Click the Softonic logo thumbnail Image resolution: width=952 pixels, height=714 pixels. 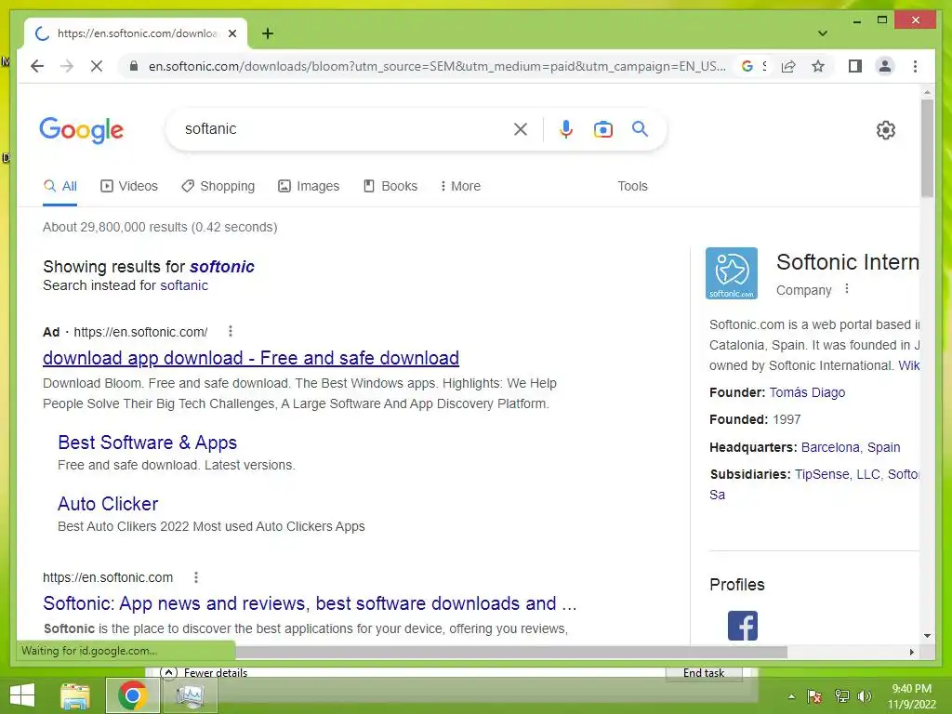point(732,273)
